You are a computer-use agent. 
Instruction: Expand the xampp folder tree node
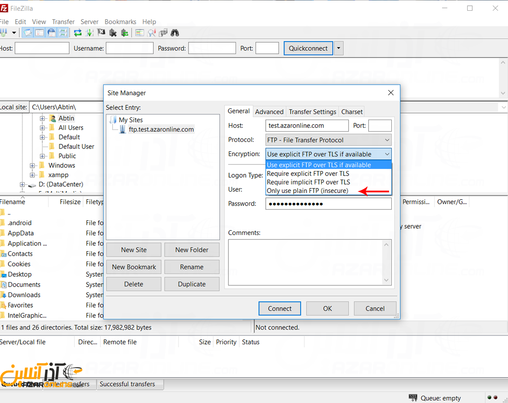tap(32, 175)
